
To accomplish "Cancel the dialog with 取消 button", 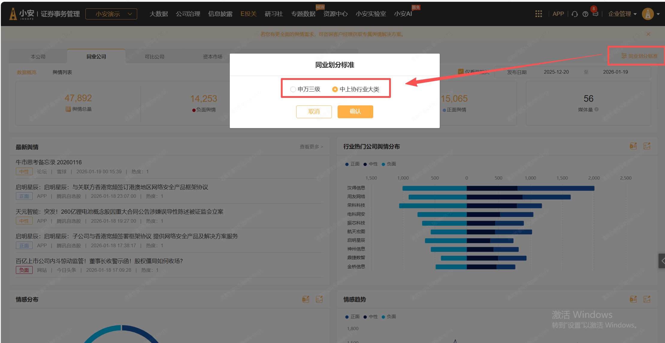I will [314, 112].
